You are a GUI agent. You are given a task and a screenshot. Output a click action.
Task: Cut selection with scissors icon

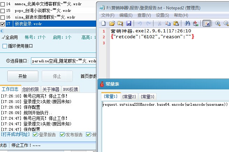point(159,23)
